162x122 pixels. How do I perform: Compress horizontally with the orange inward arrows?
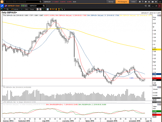[53, 9]
